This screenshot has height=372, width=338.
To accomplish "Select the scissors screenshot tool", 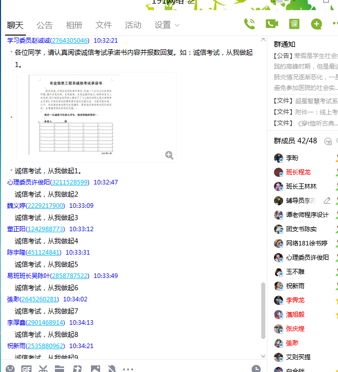I will pos(43,368).
